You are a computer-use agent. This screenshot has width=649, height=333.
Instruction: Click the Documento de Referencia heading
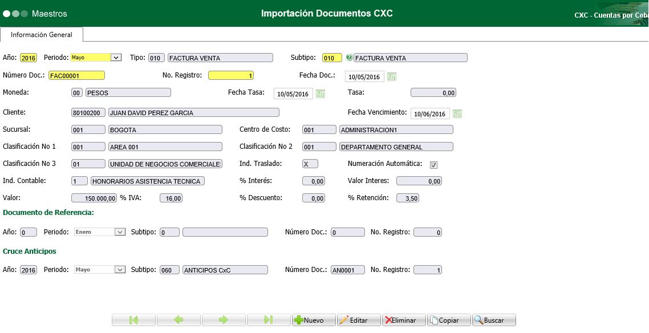(x=48, y=213)
